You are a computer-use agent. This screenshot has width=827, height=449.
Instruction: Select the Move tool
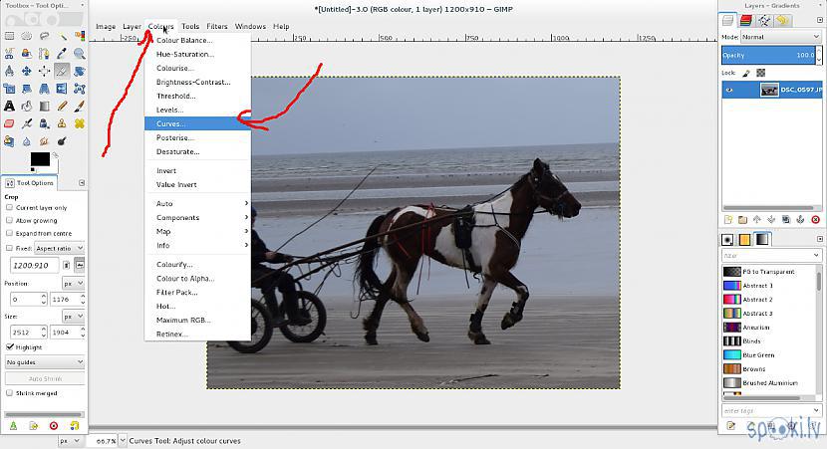point(27,71)
